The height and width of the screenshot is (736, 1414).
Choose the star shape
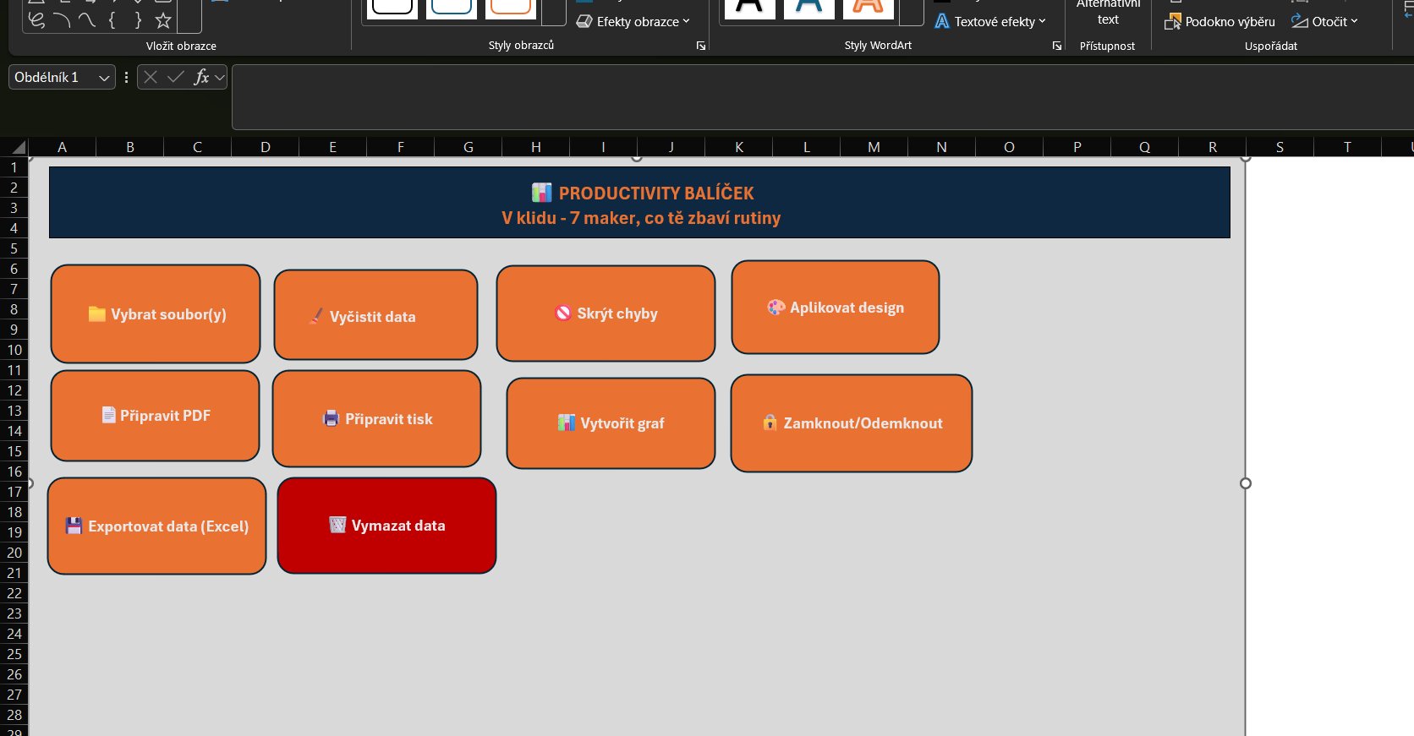click(163, 20)
